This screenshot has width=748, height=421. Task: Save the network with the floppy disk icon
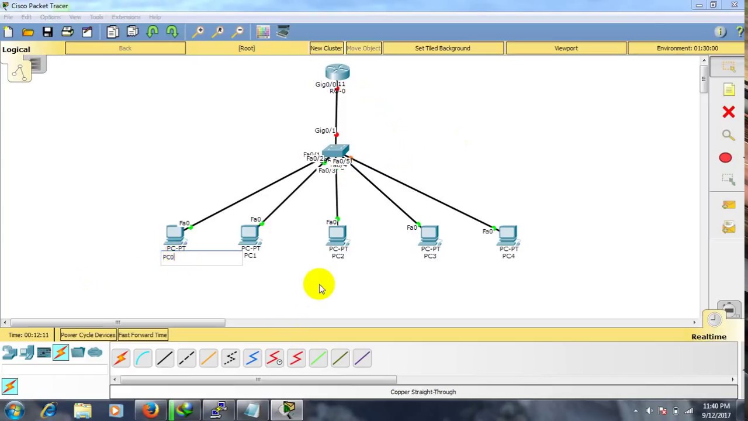coord(47,32)
